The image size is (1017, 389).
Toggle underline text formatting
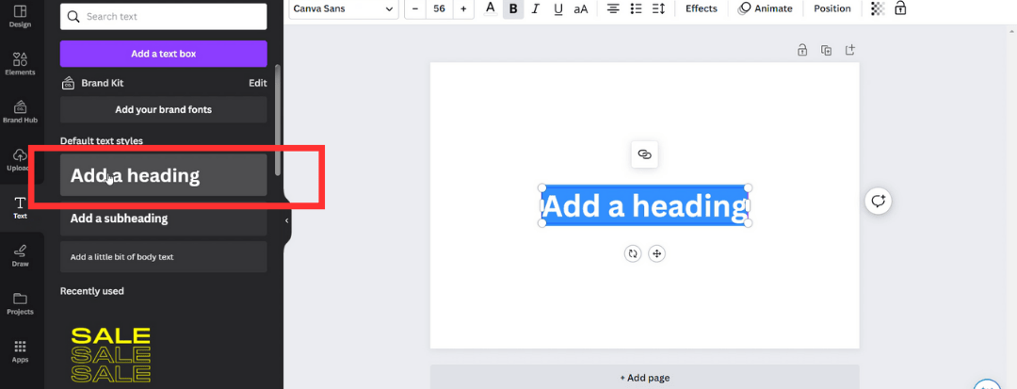pyautogui.click(x=558, y=9)
